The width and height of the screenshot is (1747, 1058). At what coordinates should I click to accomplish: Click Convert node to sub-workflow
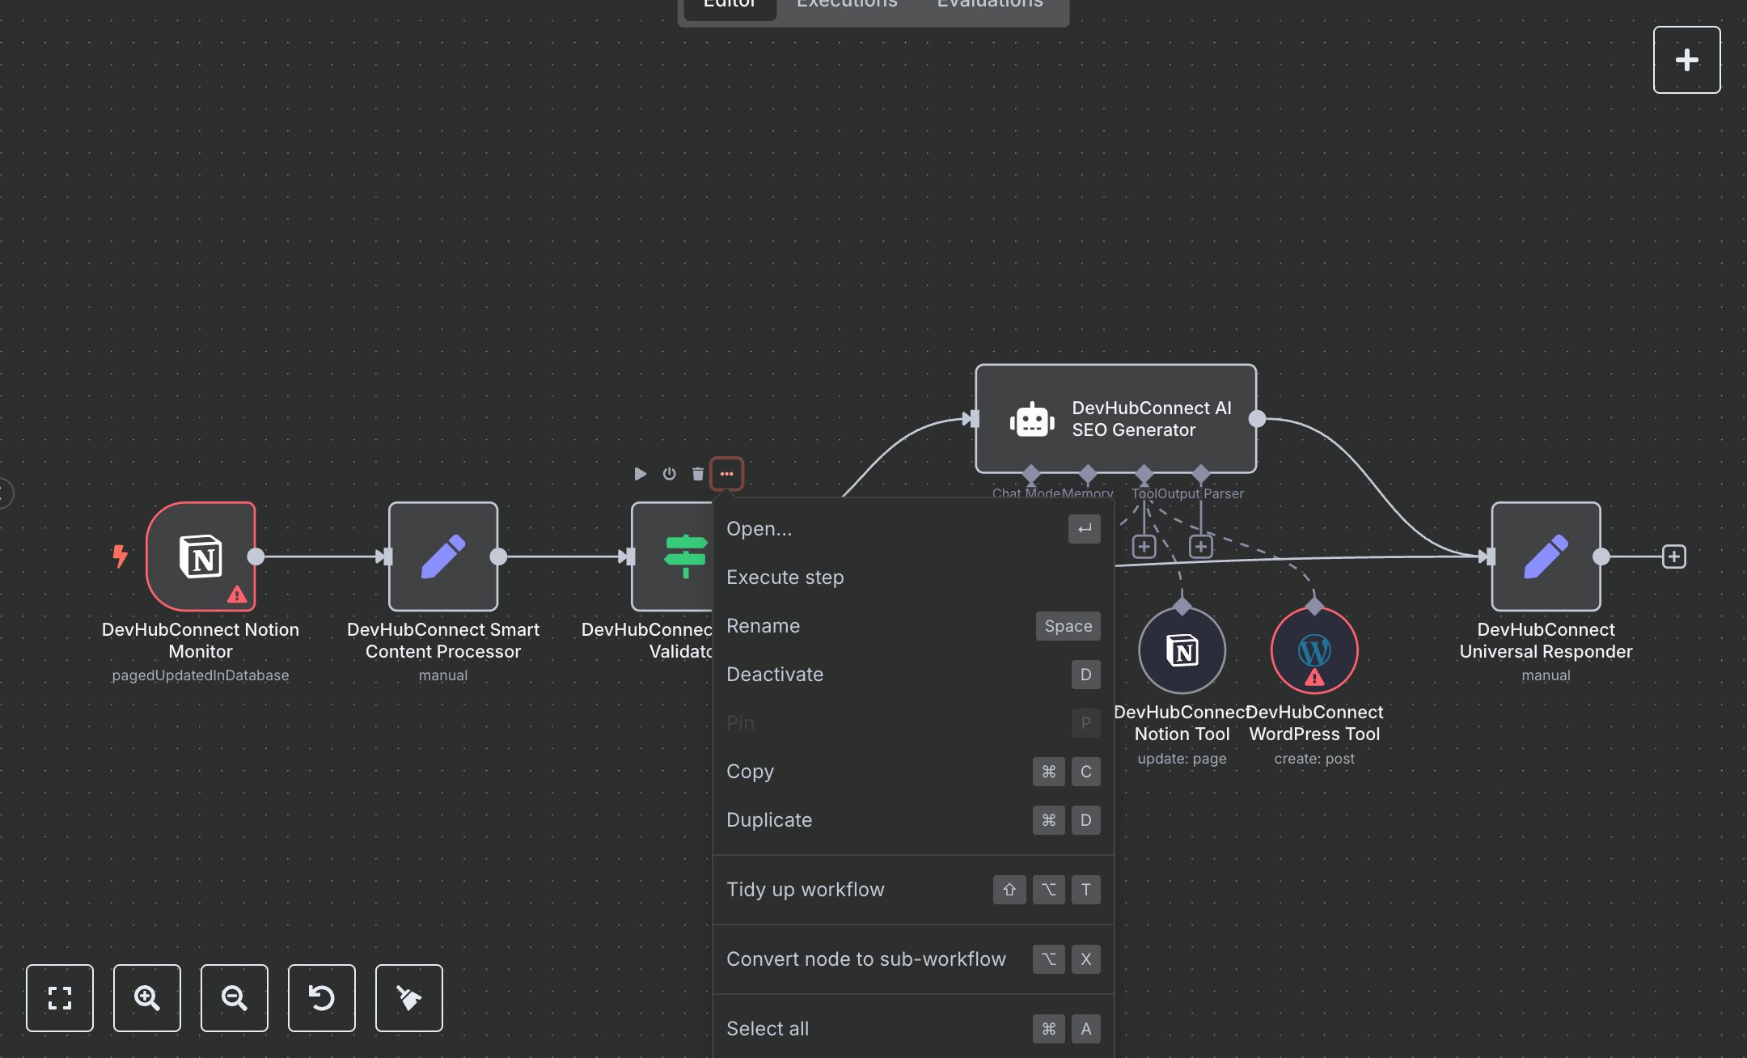pos(865,959)
